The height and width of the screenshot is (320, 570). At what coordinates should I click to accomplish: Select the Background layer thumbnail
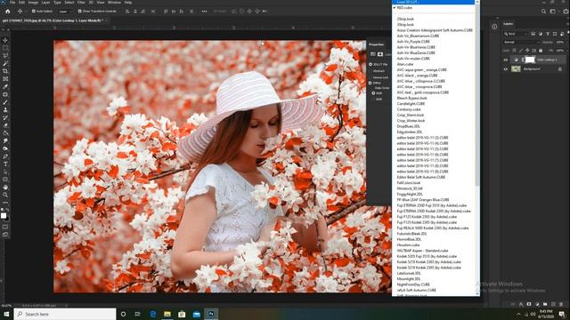(x=516, y=69)
